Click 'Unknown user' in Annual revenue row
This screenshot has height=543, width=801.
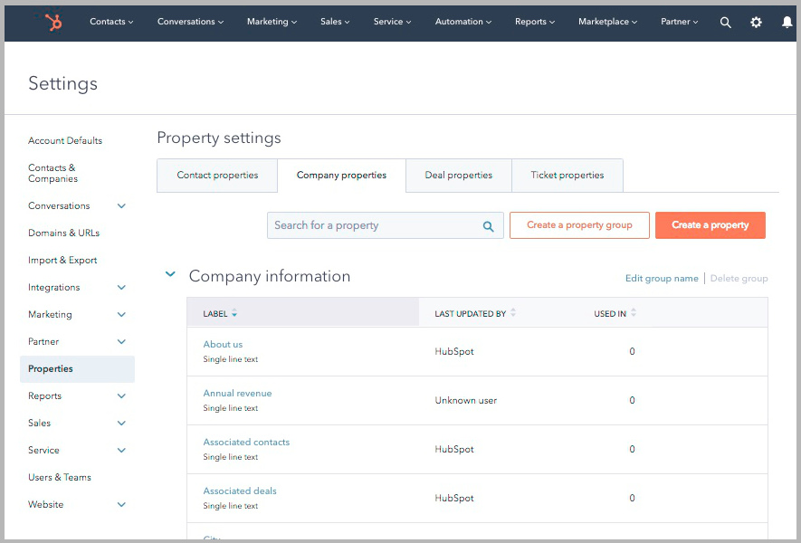465,401
